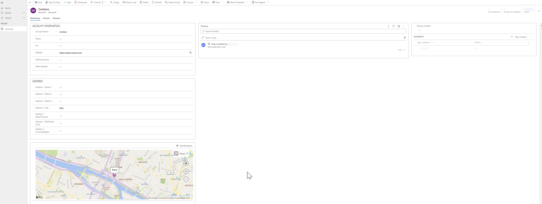This screenshot has height=204, width=542.
Task: Click the Search timeline field
Action: tap(303, 31)
